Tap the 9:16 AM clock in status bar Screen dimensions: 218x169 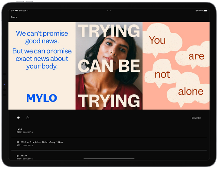(x=14, y=11)
